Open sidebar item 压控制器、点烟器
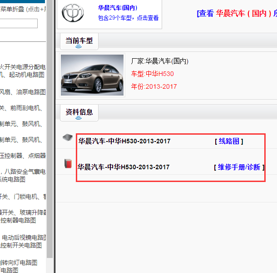 (23, 156)
